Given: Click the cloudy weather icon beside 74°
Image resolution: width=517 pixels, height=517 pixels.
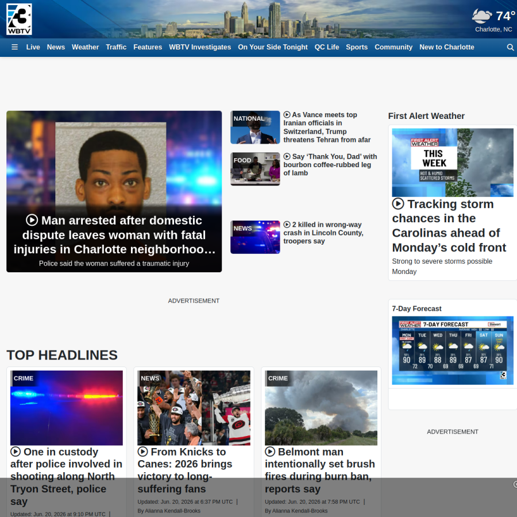Looking at the screenshot, I should (482, 16).
